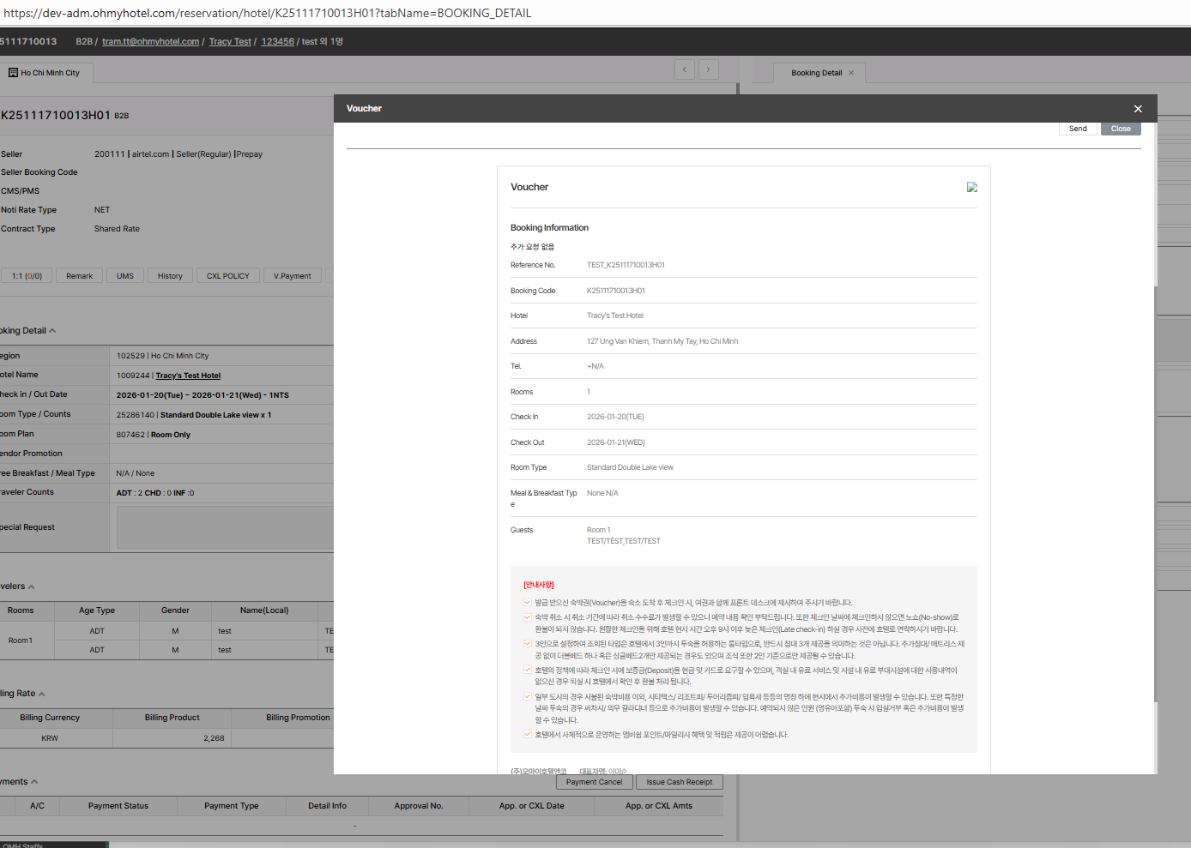Click the broken logo image in the voucher

(971, 187)
